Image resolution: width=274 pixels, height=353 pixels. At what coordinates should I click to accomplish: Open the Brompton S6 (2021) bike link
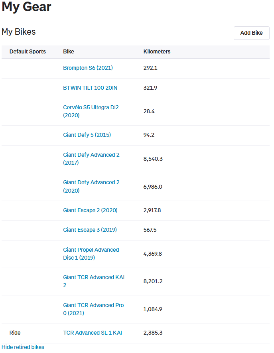(x=88, y=68)
